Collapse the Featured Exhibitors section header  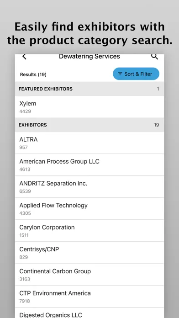(89, 89)
